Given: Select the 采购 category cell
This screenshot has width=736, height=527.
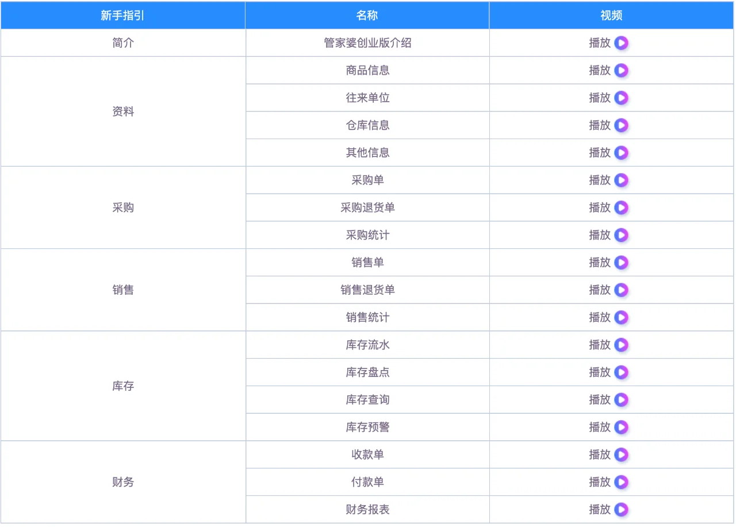Looking at the screenshot, I should (123, 207).
